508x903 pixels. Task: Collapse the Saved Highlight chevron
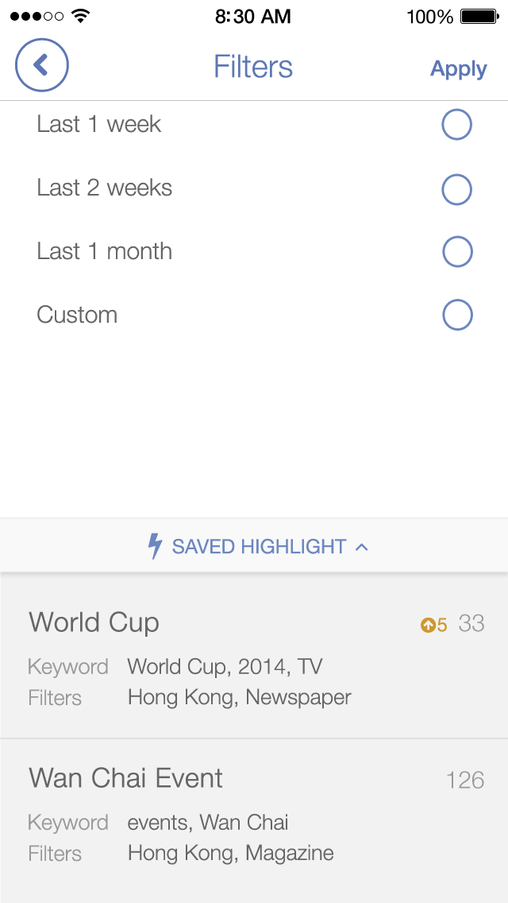click(x=362, y=547)
